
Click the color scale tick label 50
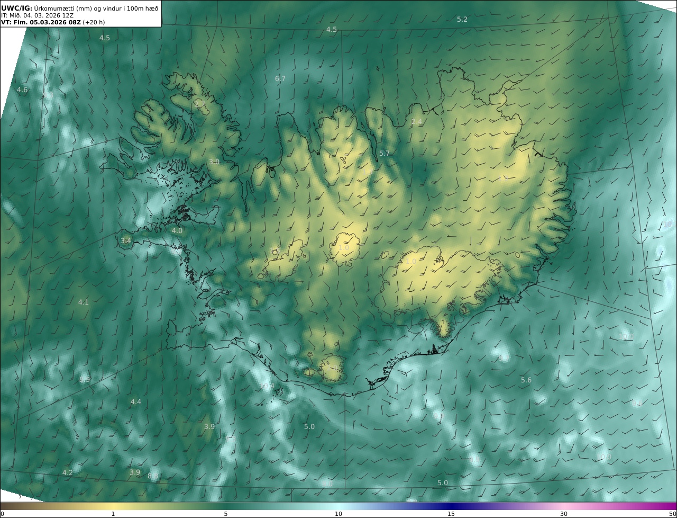(672, 514)
